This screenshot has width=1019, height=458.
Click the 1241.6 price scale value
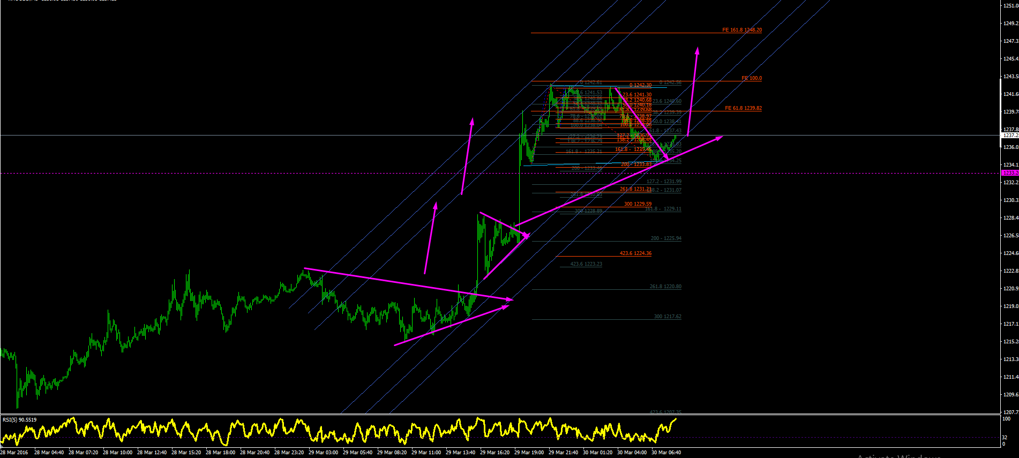(x=1011, y=94)
